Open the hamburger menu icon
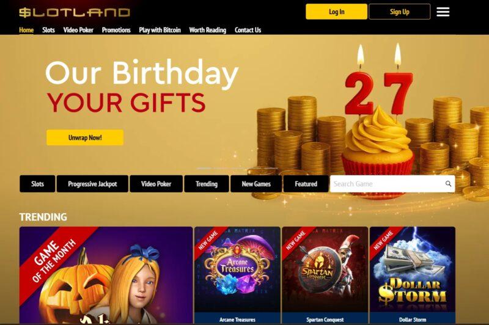This screenshot has height=325, width=489. point(443,12)
